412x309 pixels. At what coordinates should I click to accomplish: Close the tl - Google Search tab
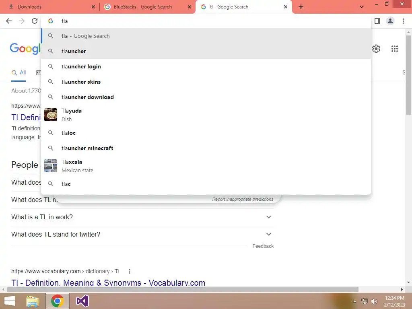click(286, 7)
